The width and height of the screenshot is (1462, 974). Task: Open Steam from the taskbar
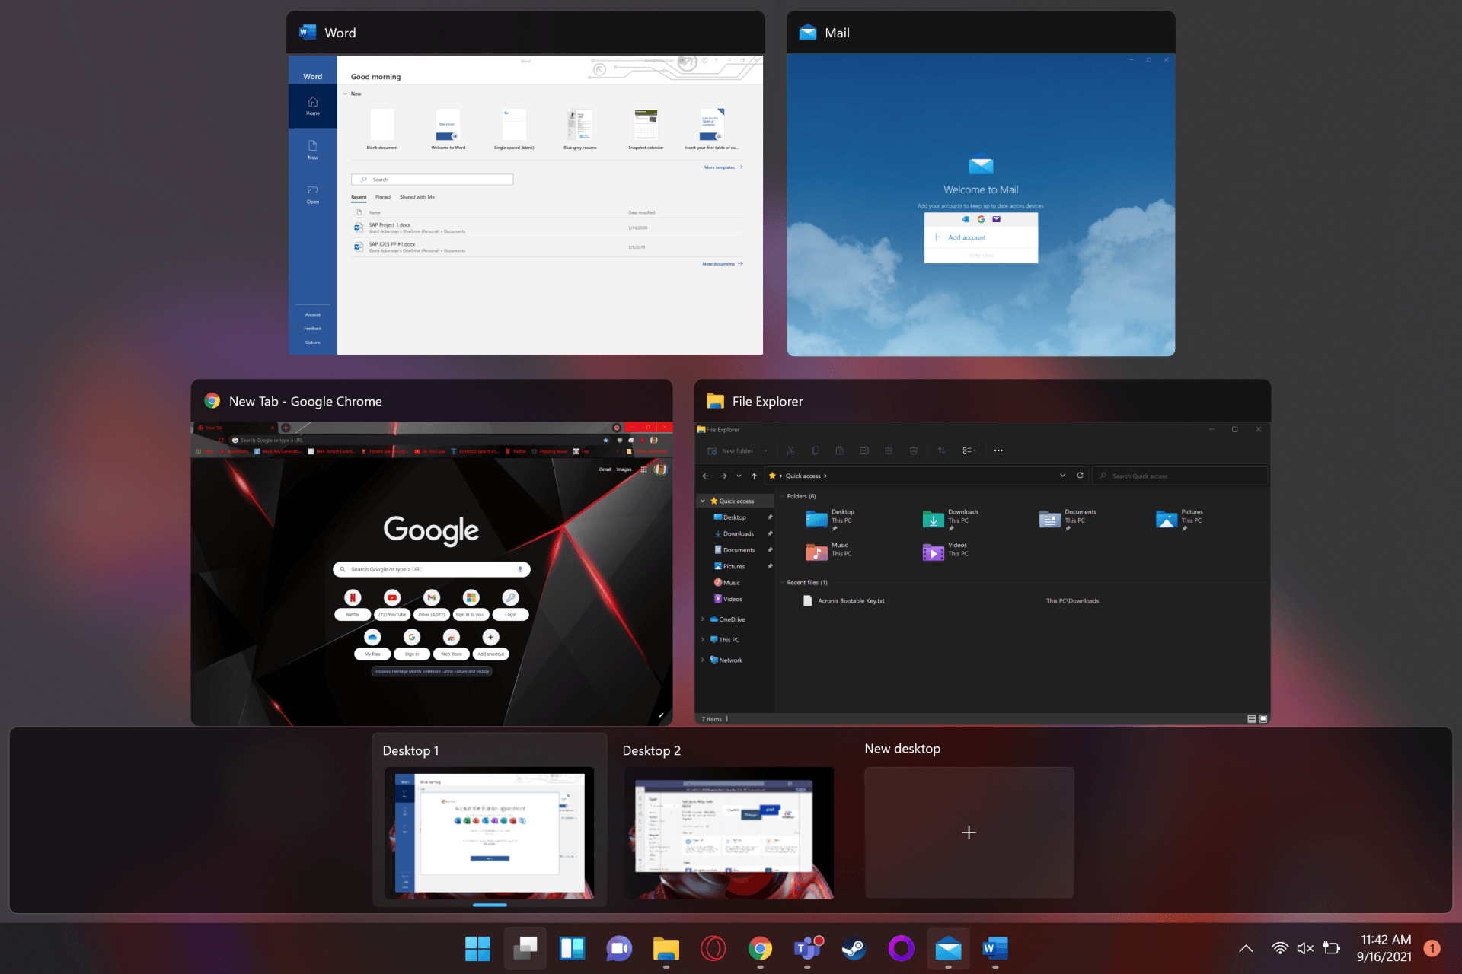click(854, 948)
